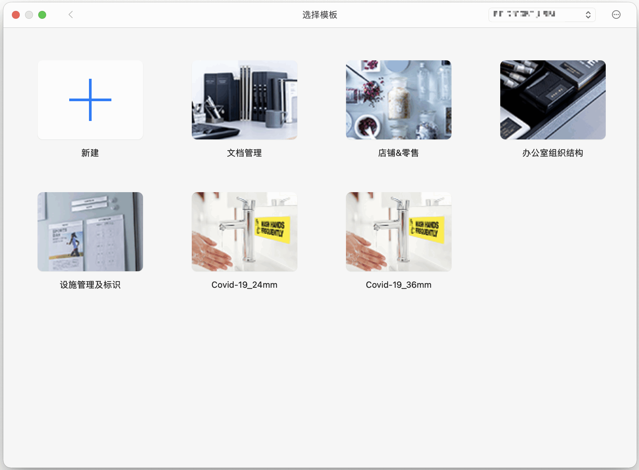
Task: Click the 设施管理及标识 label text
Action: coord(90,285)
